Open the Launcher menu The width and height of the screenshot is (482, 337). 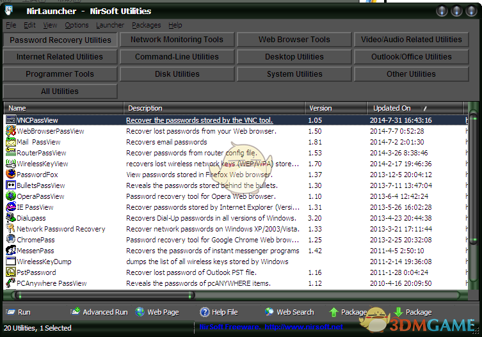point(110,25)
